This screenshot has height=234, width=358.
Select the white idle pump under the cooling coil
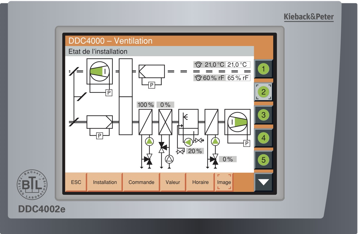pyautogui.click(x=169, y=159)
